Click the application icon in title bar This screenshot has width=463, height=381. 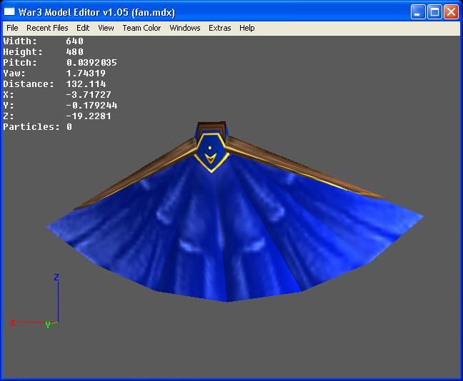pyautogui.click(x=9, y=12)
